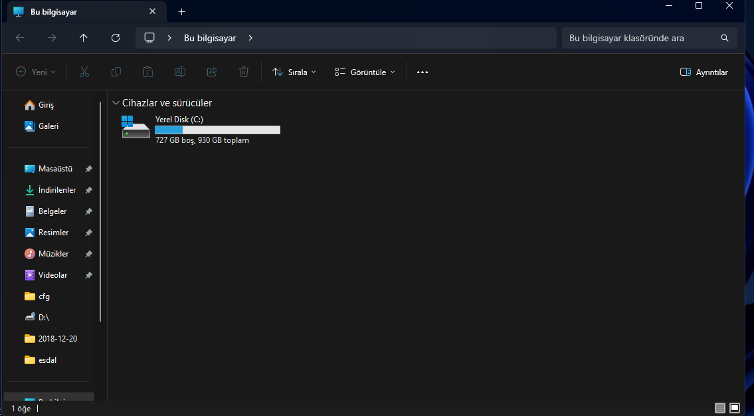This screenshot has height=416, width=754.
Task: Maximize the File Explorer window
Action: 699,6
